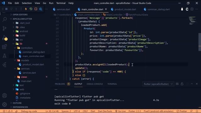The height and width of the screenshot is (113, 201).
Task: Collapse APICALLINFLUTTER explorer section
Action: pos(22,19)
